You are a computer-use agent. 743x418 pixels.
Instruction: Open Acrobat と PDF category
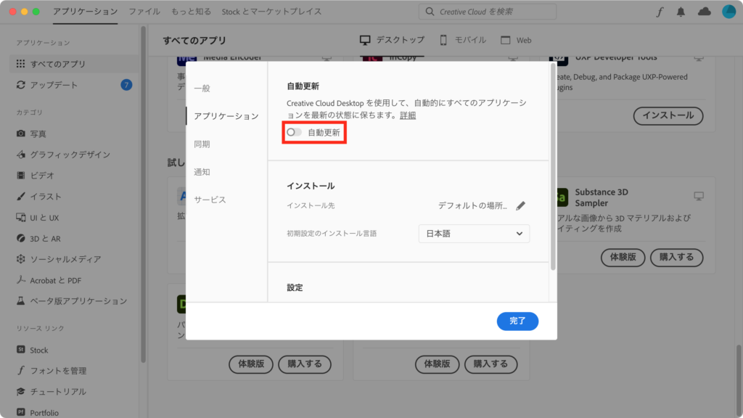(x=55, y=280)
